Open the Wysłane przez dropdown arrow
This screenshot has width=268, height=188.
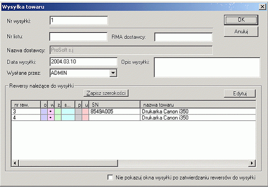click(113, 73)
